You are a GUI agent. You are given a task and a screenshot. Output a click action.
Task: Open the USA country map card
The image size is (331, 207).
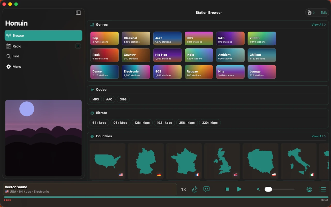tap(108, 161)
